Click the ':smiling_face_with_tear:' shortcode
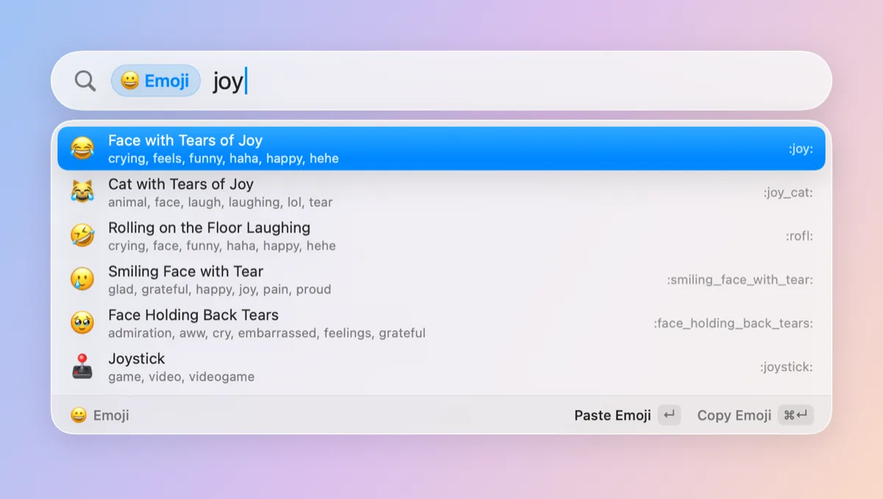883x499 pixels. pyautogui.click(x=740, y=280)
